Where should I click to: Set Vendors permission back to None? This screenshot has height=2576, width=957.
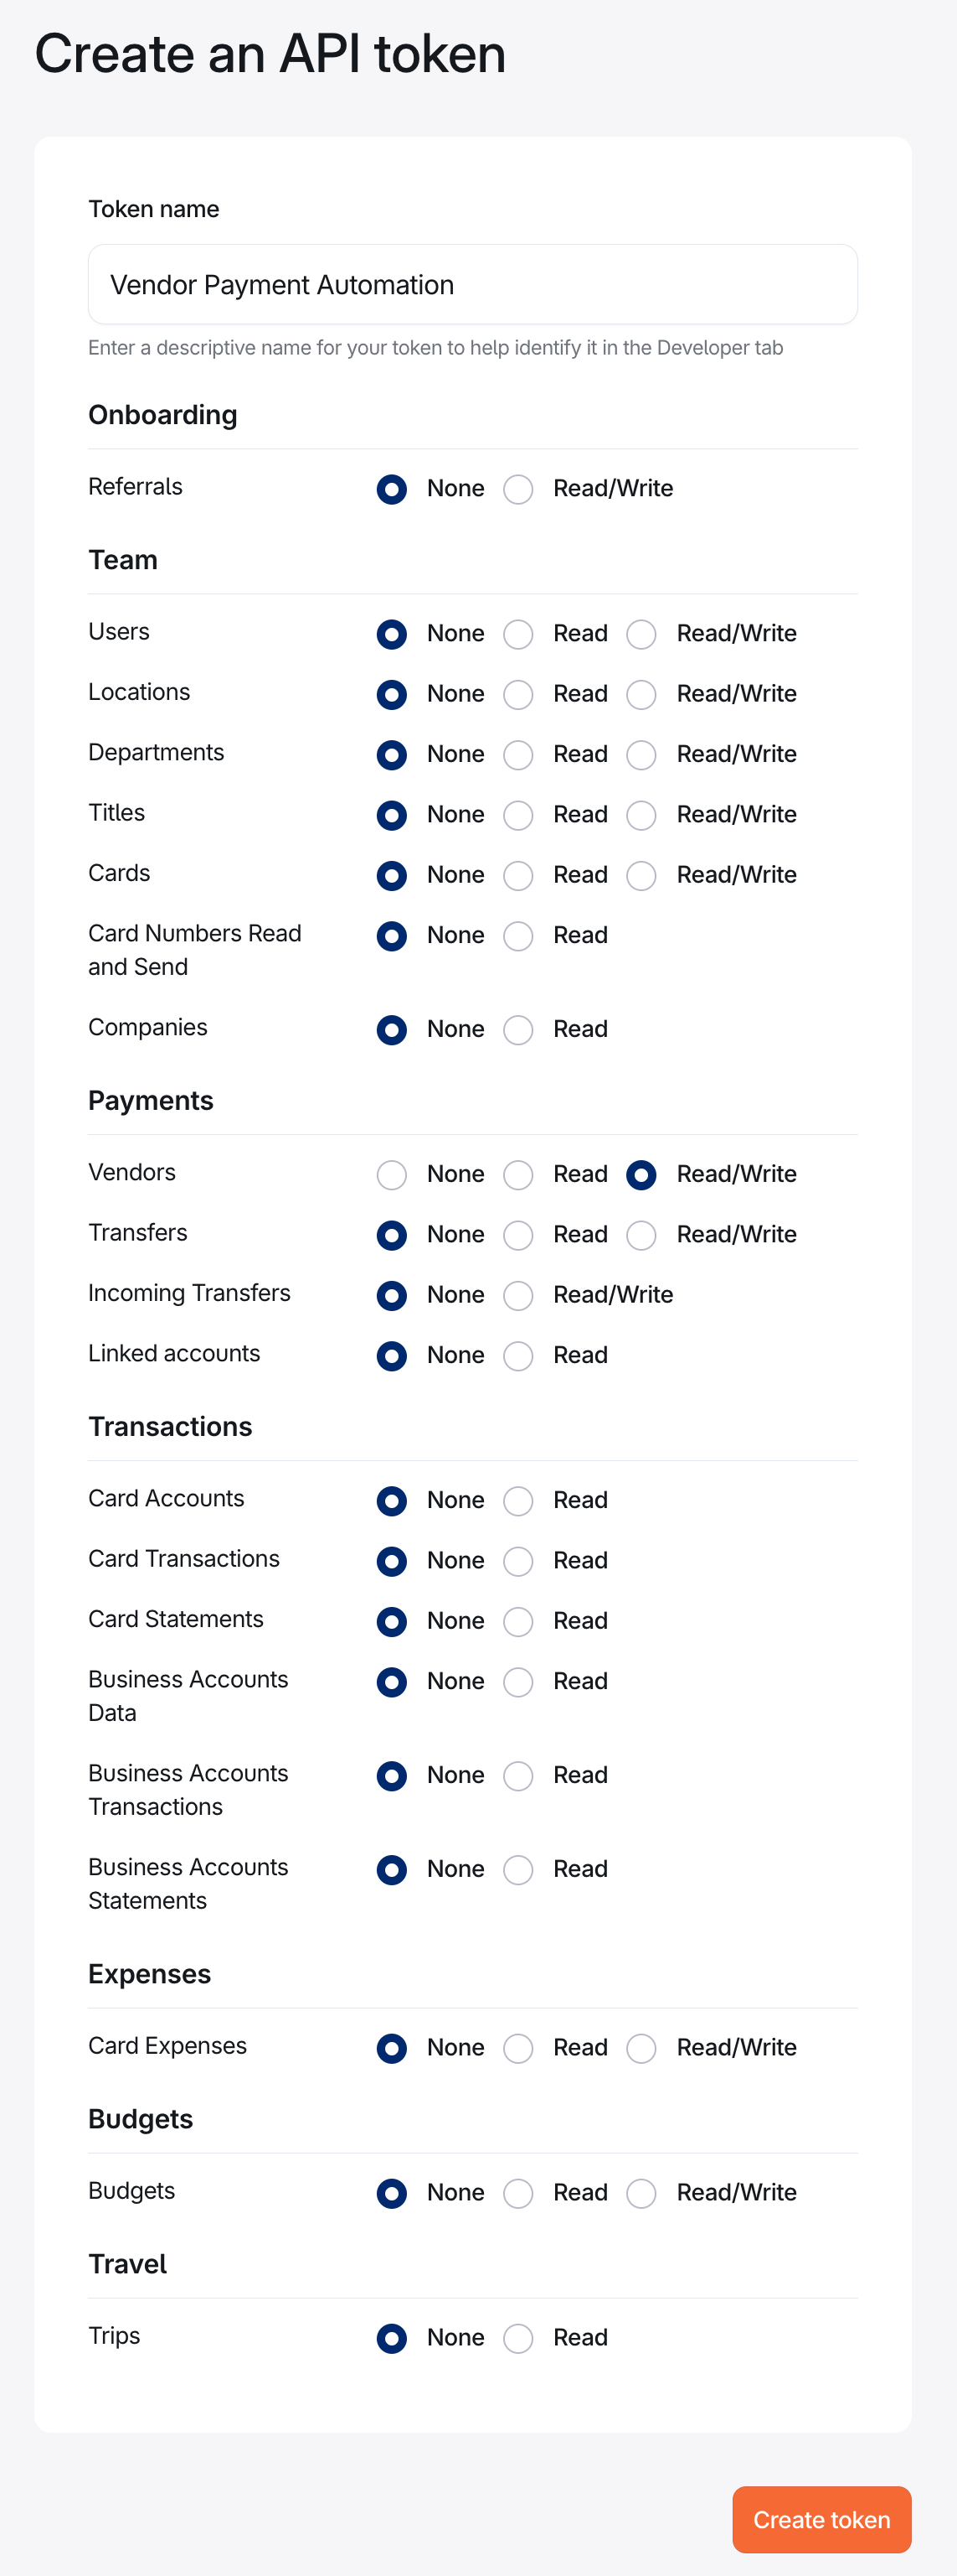click(x=392, y=1175)
